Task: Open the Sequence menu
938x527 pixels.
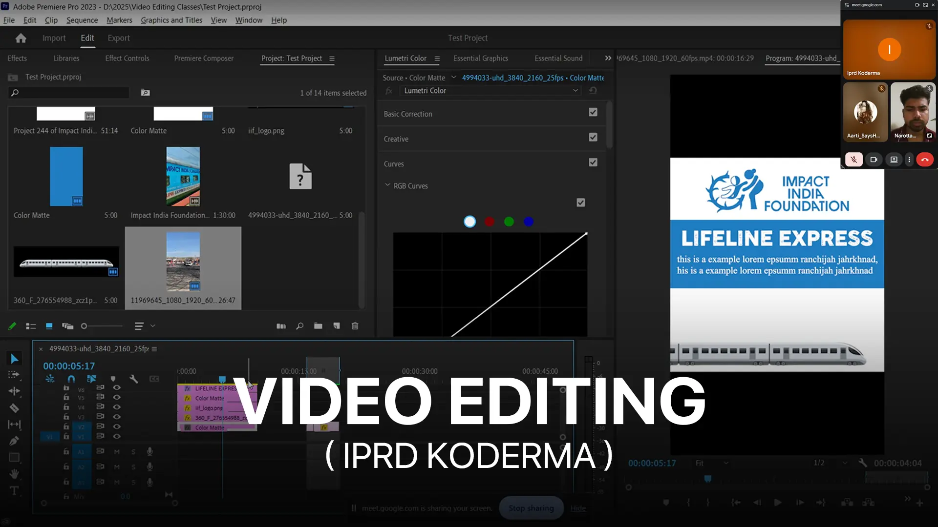Action: 82,20
